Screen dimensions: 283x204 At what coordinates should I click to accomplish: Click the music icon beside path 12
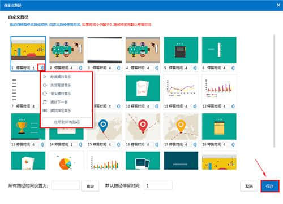[x=233, y=107]
